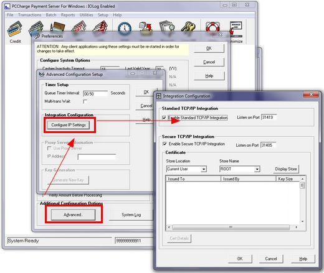This screenshot has height=273, width=324.
Task: Toggle Use Proxy Server checkbox
Action: pos(49,148)
